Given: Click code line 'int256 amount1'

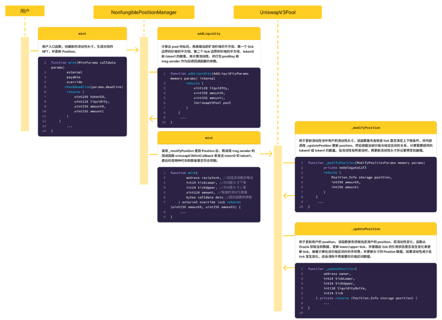Looking at the screenshot, I should coord(345,187).
